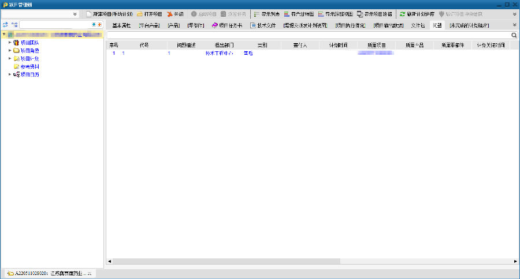Image resolution: width=520 pixels, height=279 pixels.
Task: Switch to the [平台产品] tab
Action: tap(149, 25)
